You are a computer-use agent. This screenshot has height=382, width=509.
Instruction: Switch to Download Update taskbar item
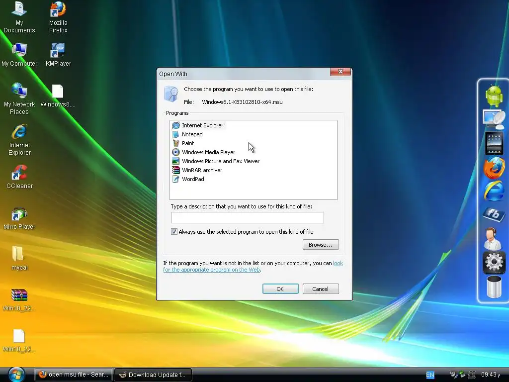tap(153, 375)
